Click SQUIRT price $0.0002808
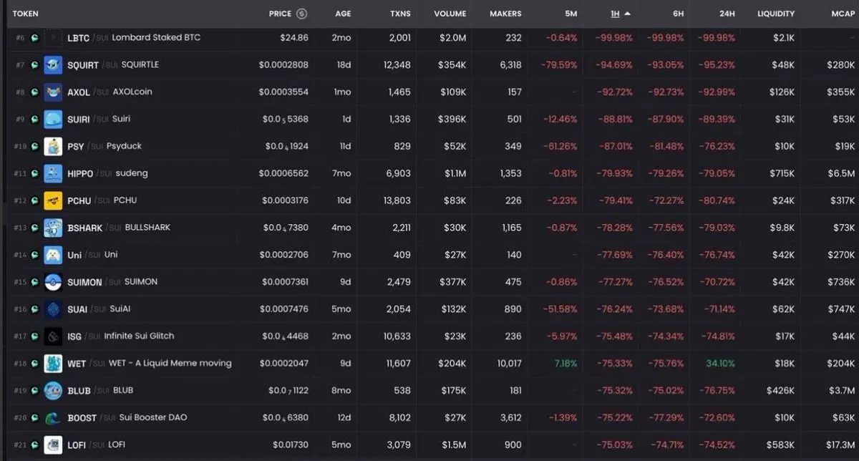Screen dimensions: 859x461 (283, 65)
